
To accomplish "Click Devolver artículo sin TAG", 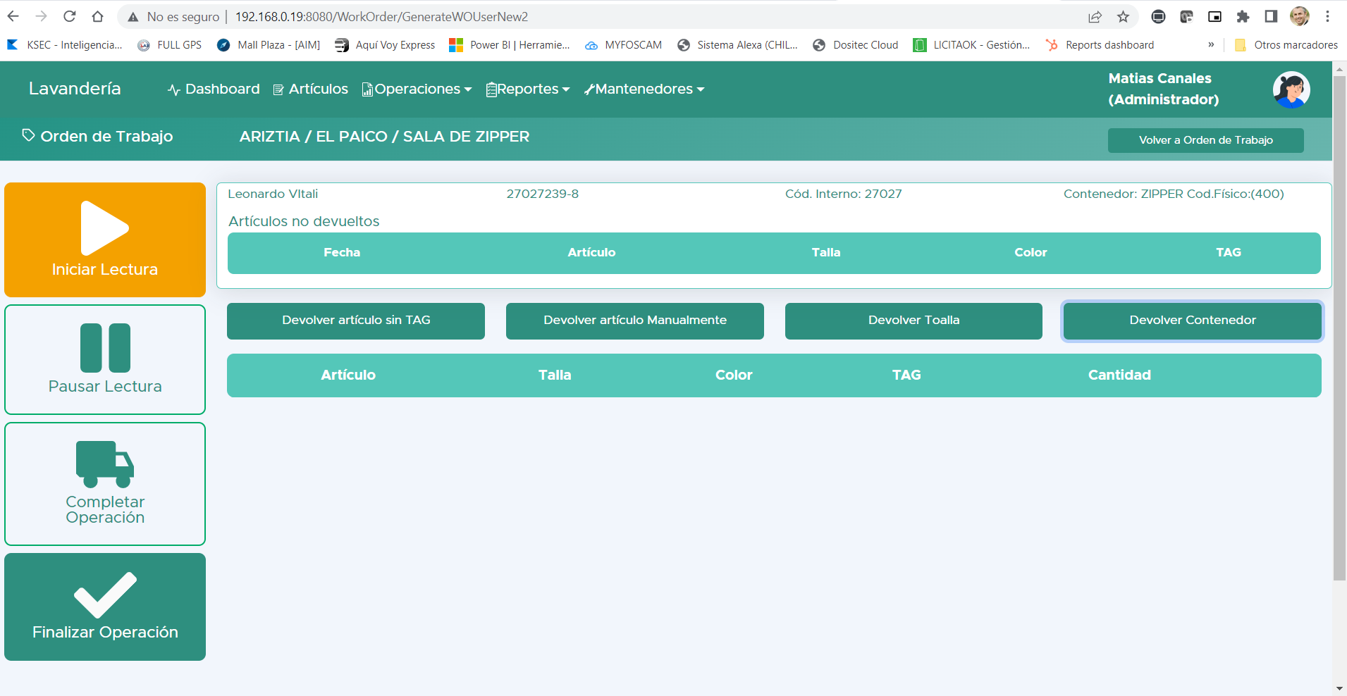I will (355, 321).
